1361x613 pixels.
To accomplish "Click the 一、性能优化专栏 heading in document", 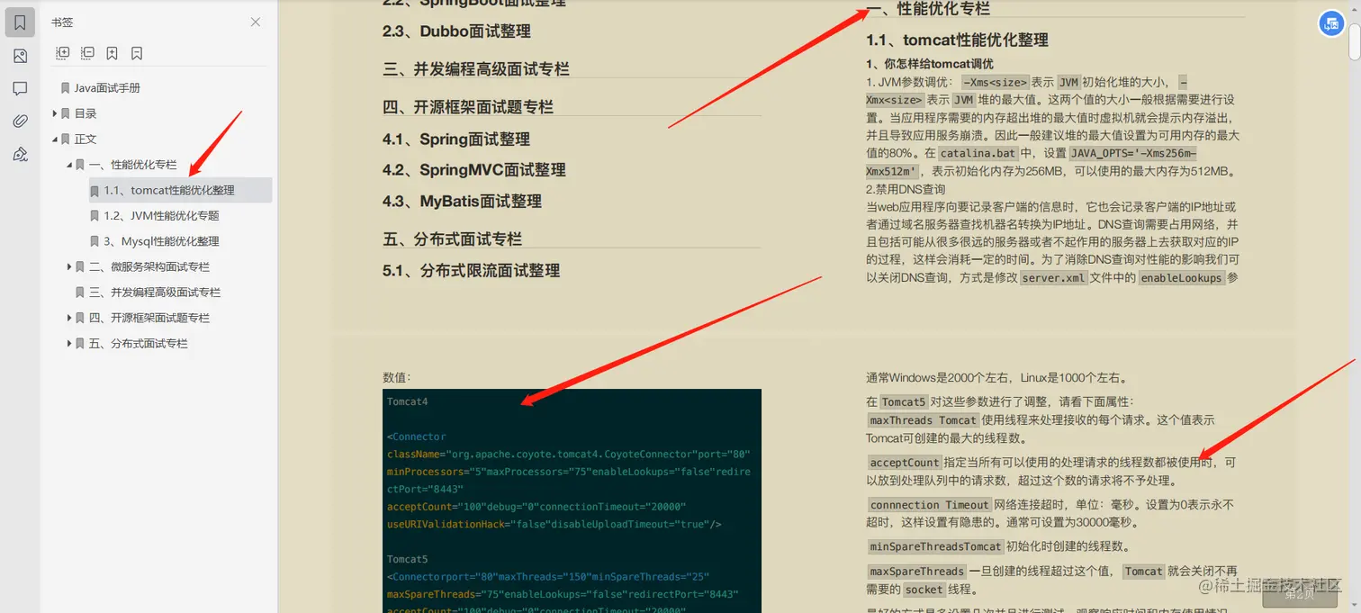I will 928,9.
